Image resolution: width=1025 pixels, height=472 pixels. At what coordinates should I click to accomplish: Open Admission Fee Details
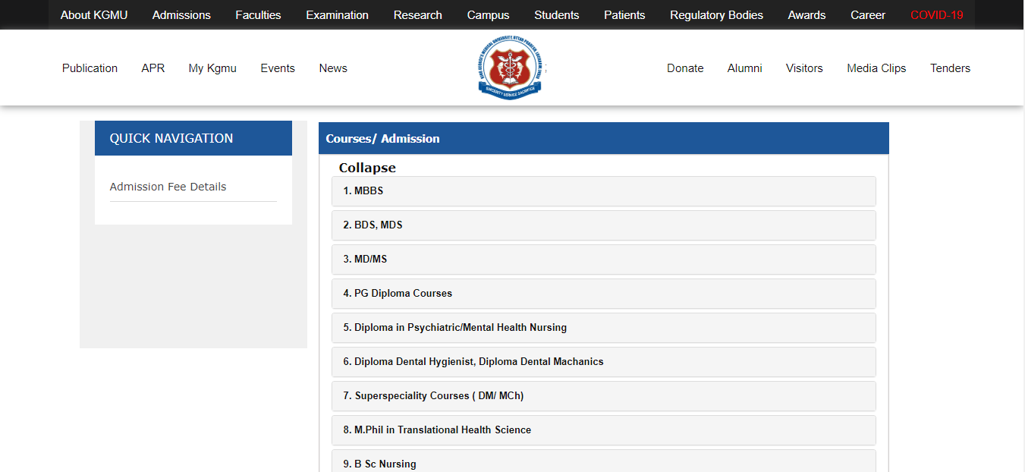pyautogui.click(x=168, y=186)
